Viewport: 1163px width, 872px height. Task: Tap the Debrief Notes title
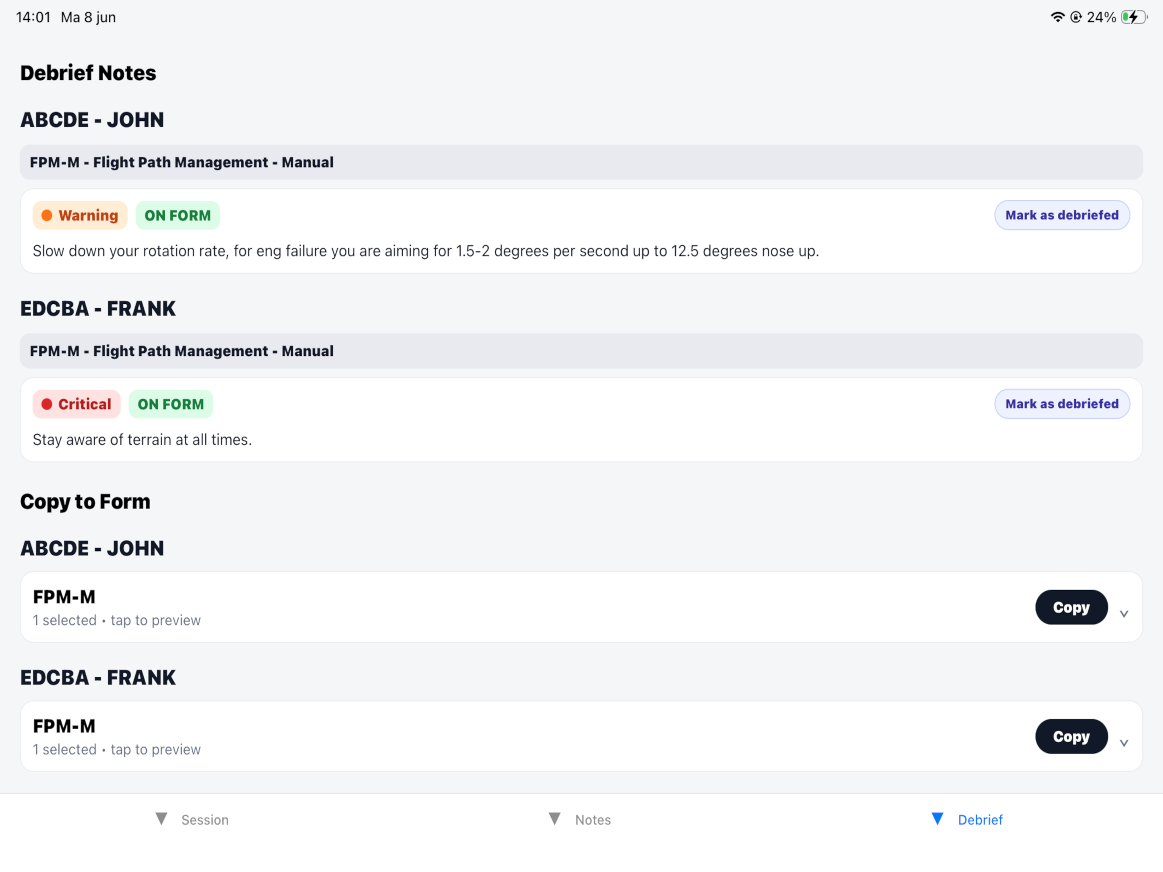click(x=88, y=73)
